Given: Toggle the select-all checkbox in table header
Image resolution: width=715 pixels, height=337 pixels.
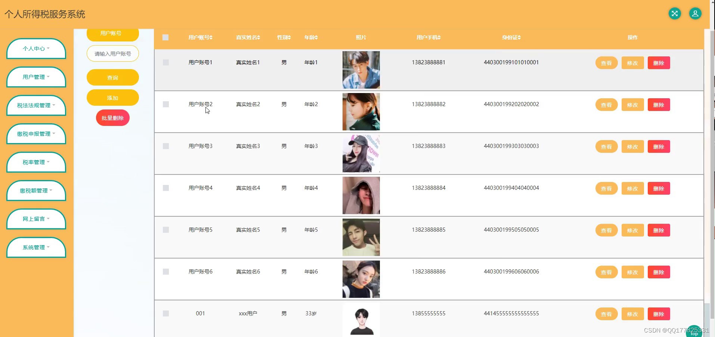Looking at the screenshot, I should click(165, 37).
